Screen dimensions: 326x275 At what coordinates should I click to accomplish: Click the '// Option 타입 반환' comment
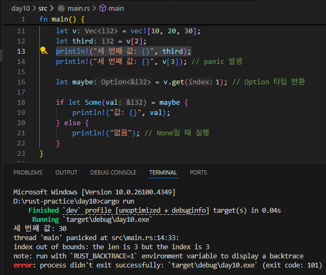point(268,82)
